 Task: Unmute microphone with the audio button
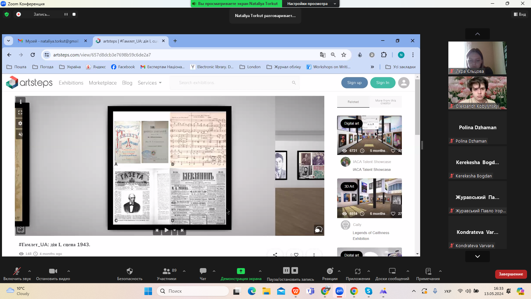[x=17, y=271]
